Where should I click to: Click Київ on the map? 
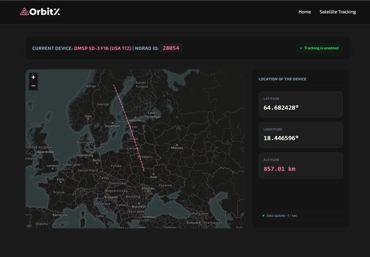click(x=154, y=177)
